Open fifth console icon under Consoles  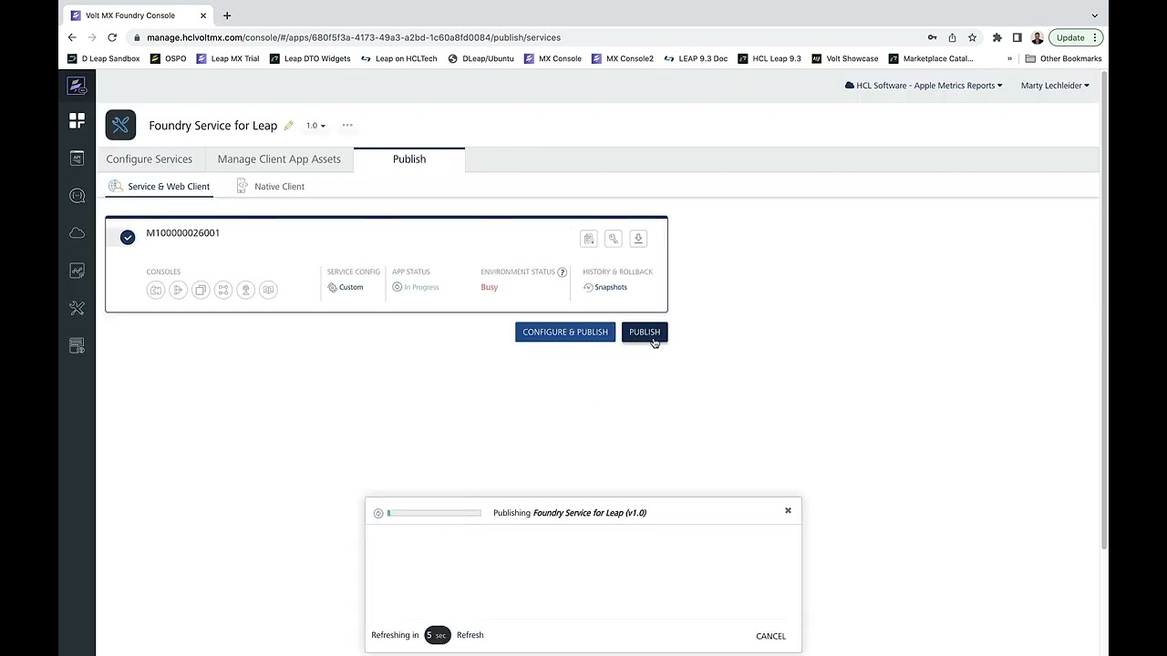click(245, 290)
